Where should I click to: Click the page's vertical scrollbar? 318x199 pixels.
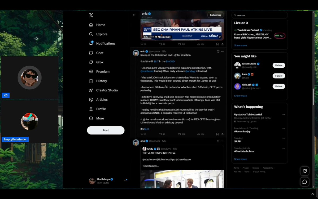click(x=313, y=96)
